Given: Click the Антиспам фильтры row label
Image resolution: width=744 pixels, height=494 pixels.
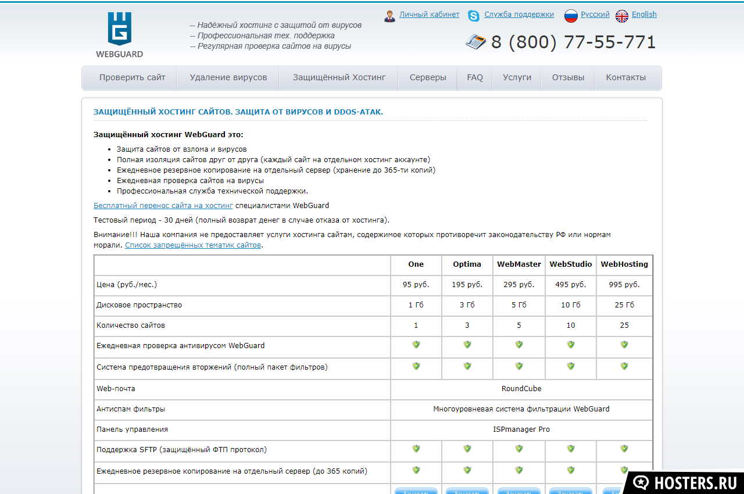Looking at the screenshot, I should (131, 409).
